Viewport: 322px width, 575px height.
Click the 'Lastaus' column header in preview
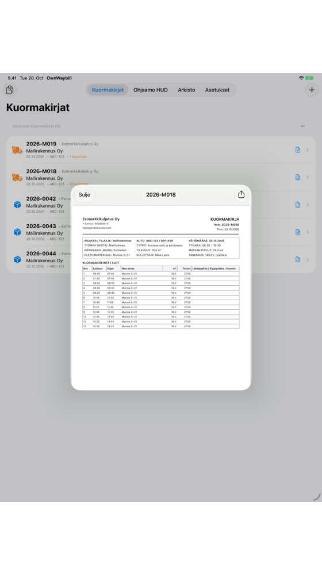[98, 269]
